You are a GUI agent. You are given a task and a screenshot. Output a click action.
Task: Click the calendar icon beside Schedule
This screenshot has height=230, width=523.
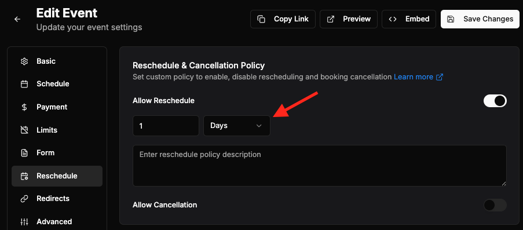[24, 84]
